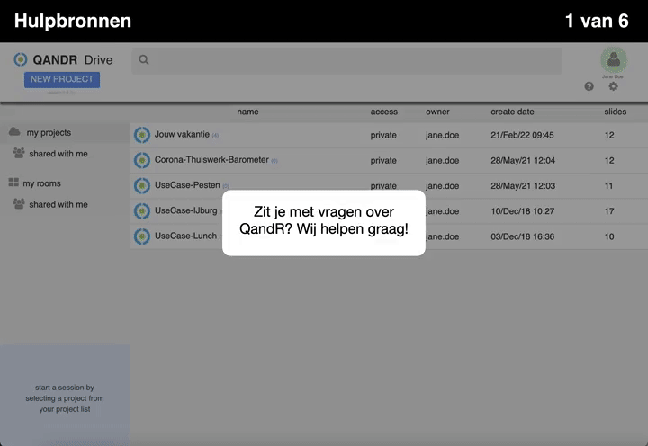Click the search magnifier icon

tap(144, 60)
